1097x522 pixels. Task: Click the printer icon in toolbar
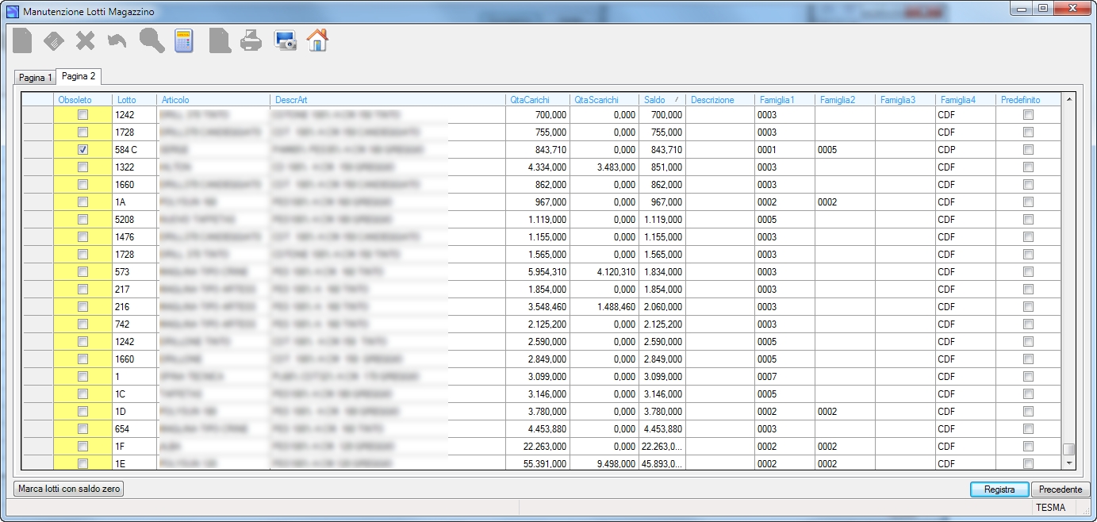coord(251,40)
